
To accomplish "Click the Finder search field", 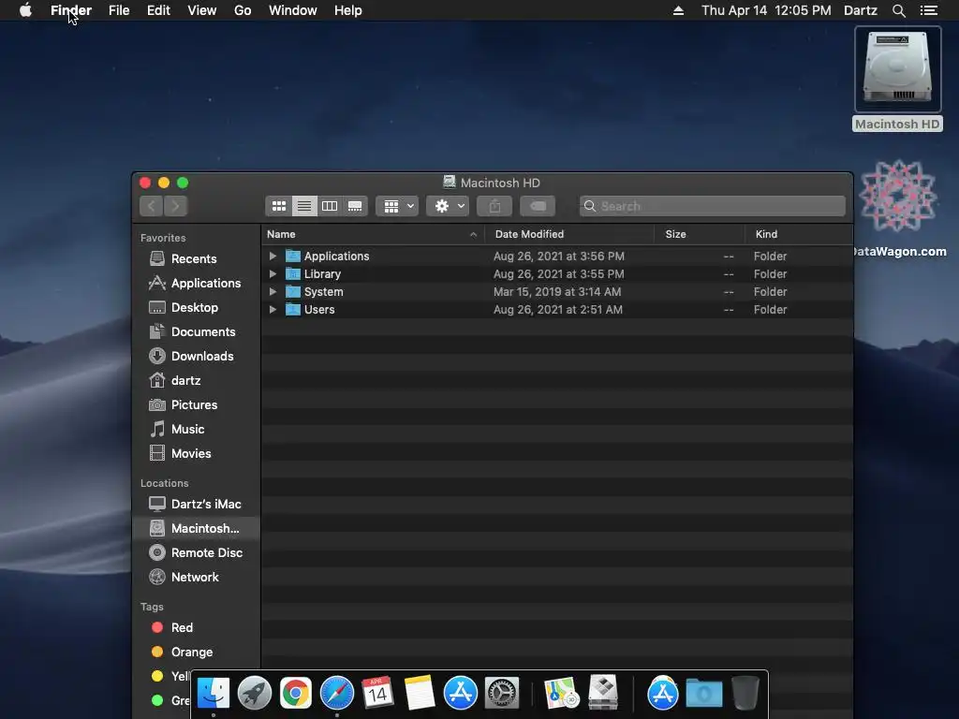I will point(713,206).
